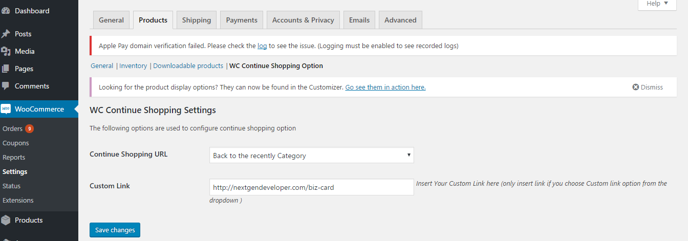Click the Pages icon in sidebar
The image size is (688, 241).
(x=6, y=69)
